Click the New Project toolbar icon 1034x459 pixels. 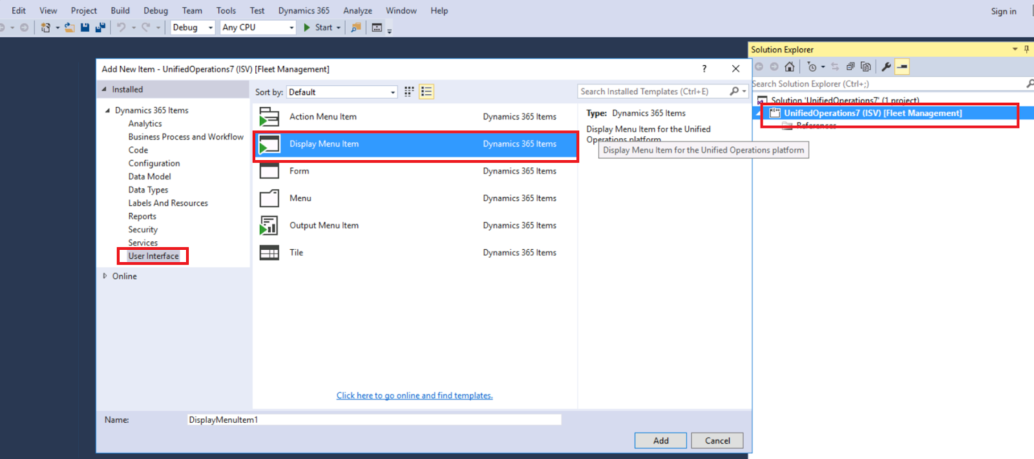[x=45, y=27]
